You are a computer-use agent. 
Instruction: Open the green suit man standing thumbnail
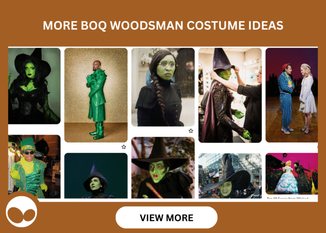coord(96,95)
